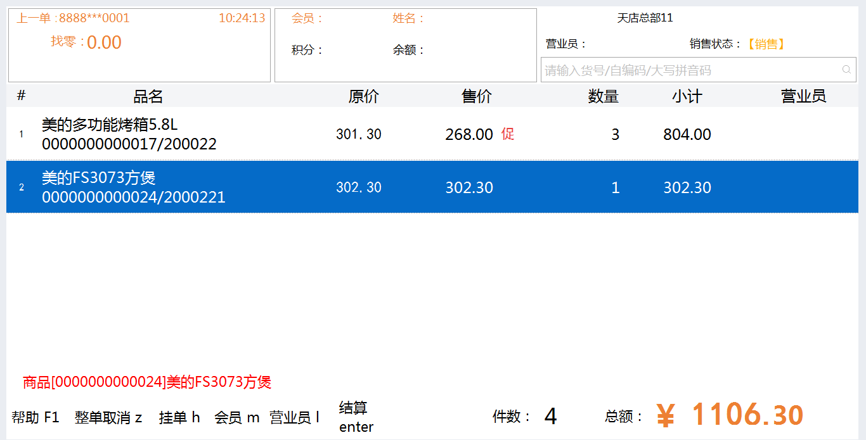Select row 美的FS3073方煲
This screenshot has height=440, width=866.
(432, 187)
